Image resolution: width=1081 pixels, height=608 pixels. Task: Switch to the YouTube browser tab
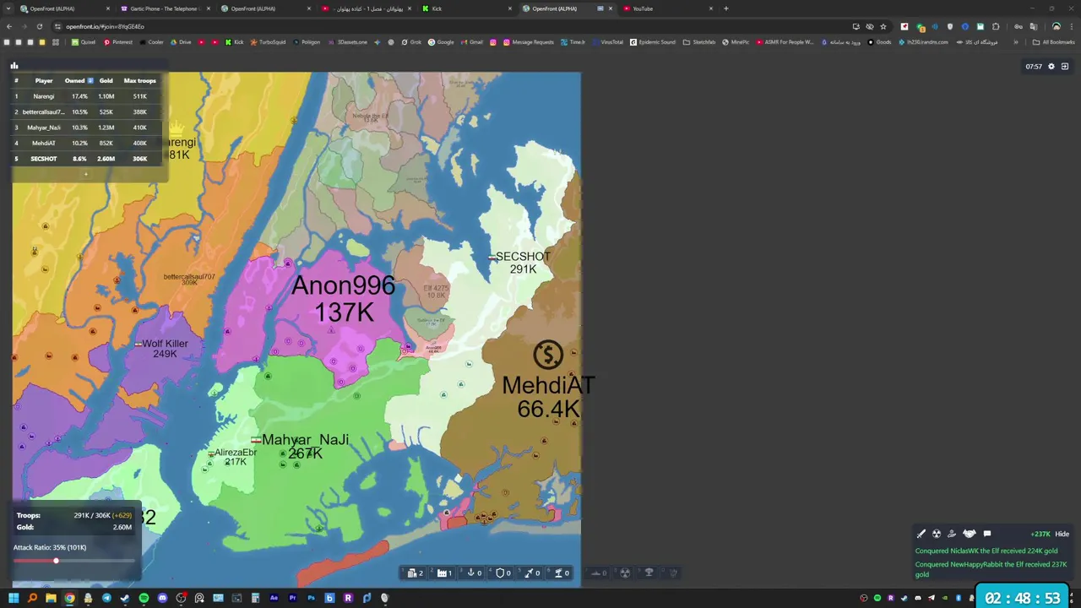pos(667,8)
